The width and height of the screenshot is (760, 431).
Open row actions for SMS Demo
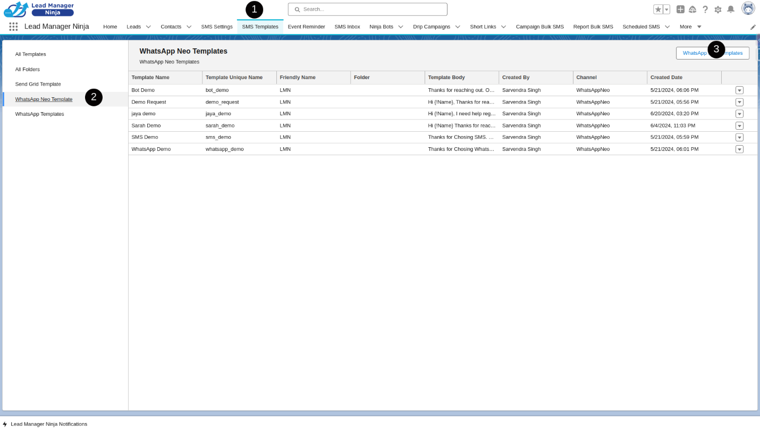tap(739, 137)
